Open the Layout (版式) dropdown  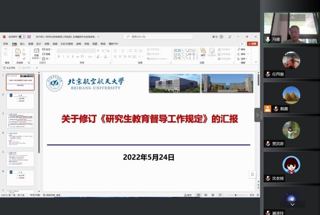click(x=47, y=49)
